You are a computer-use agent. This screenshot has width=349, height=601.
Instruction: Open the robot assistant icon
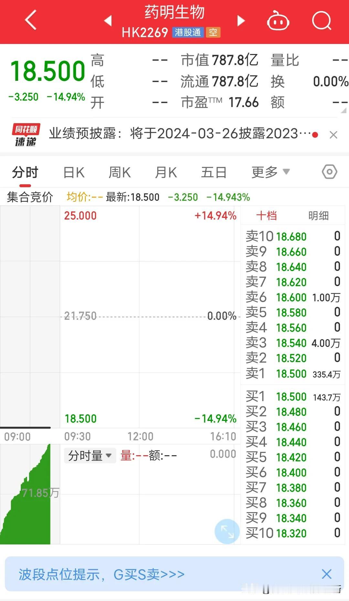click(278, 21)
